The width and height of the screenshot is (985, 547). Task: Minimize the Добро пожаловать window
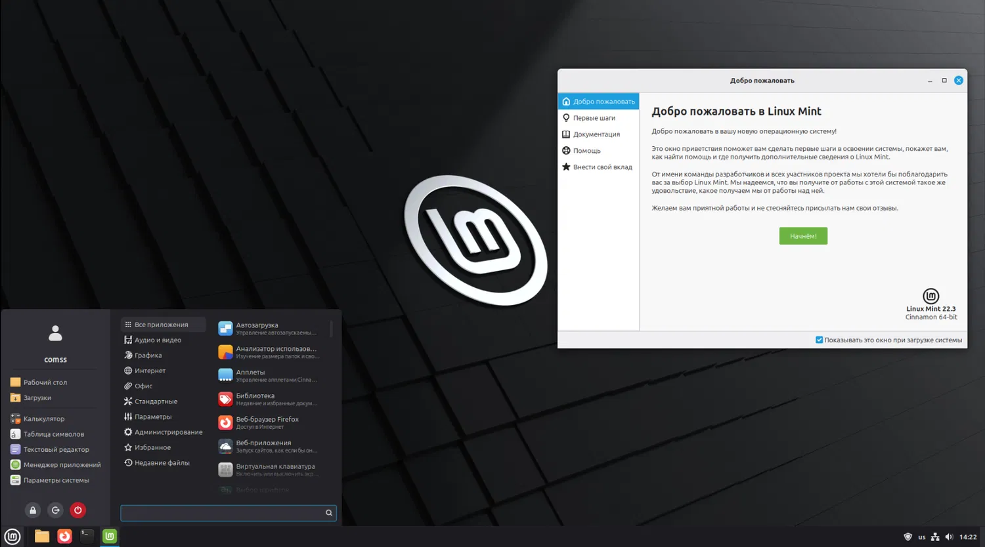(x=930, y=81)
